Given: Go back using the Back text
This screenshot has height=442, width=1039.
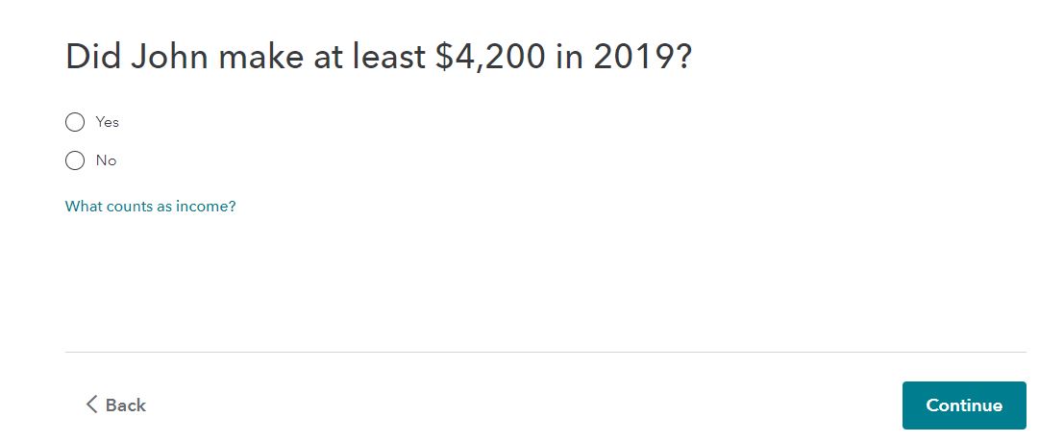Looking at the screenshot, I should pyautogui.click(x=126, y=405).
